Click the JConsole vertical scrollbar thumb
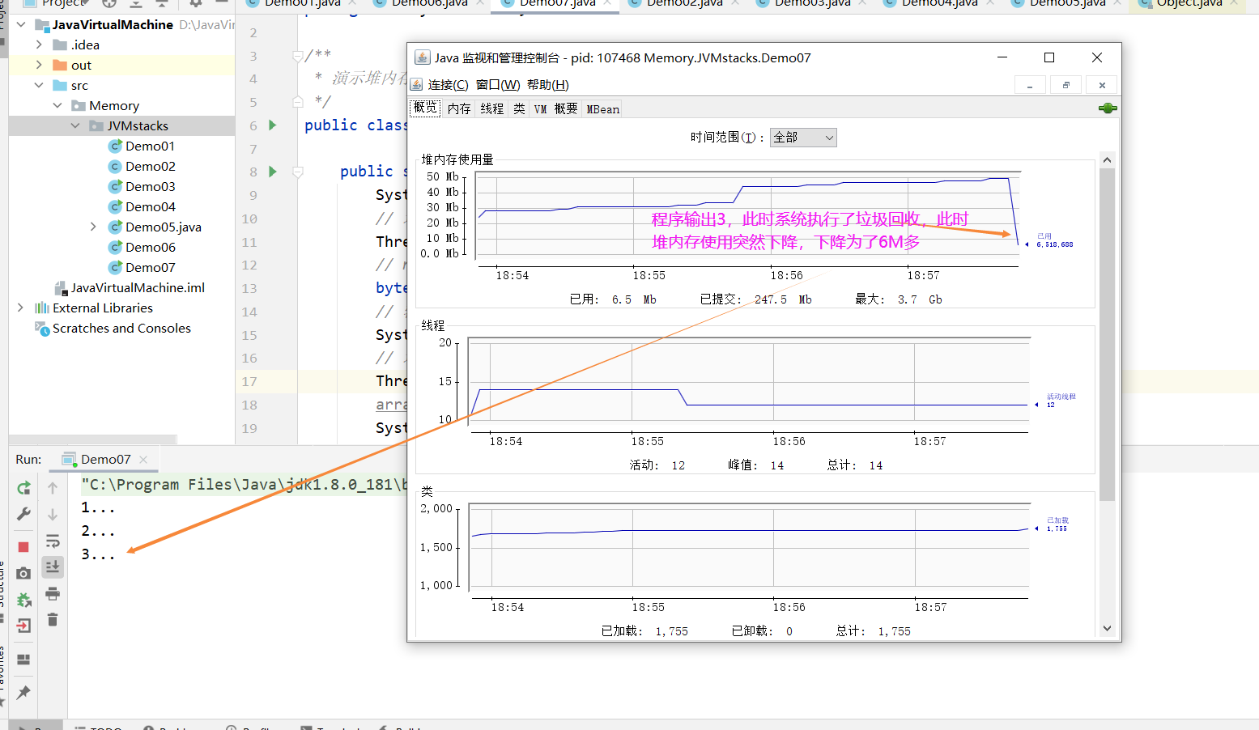 [x=1107, y=334]
